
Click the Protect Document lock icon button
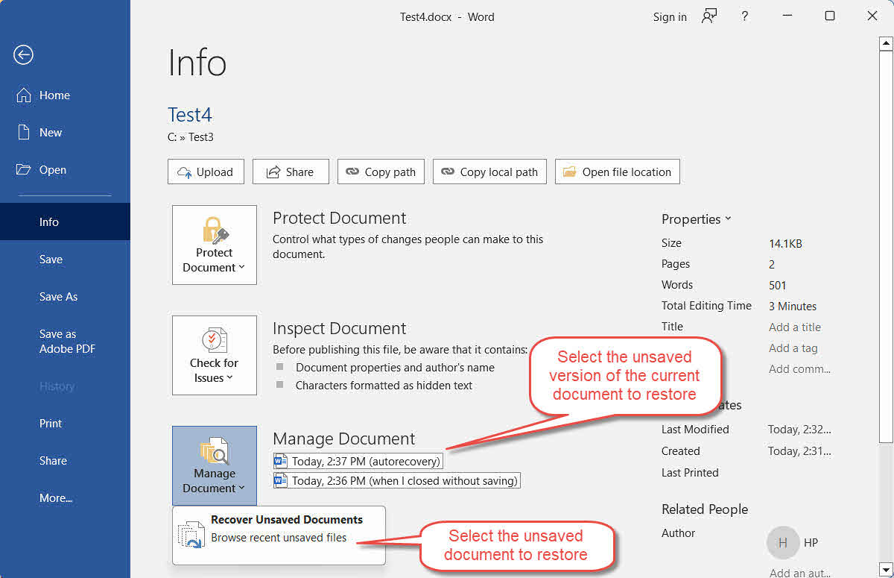[215, 245]
